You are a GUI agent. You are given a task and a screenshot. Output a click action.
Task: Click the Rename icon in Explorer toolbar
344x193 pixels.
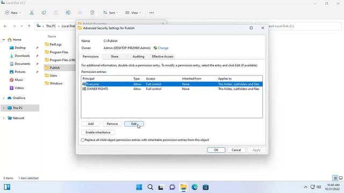[x=68, y=13]
